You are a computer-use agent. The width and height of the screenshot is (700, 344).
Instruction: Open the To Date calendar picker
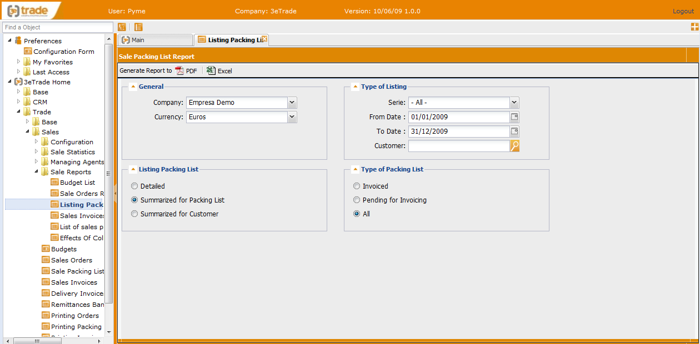click(x=514, y=131)
